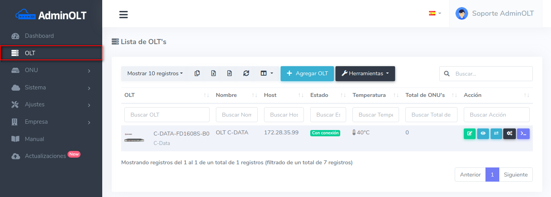
Task: Expand the ONU sidebar menu
Action: tap(51, 70)
